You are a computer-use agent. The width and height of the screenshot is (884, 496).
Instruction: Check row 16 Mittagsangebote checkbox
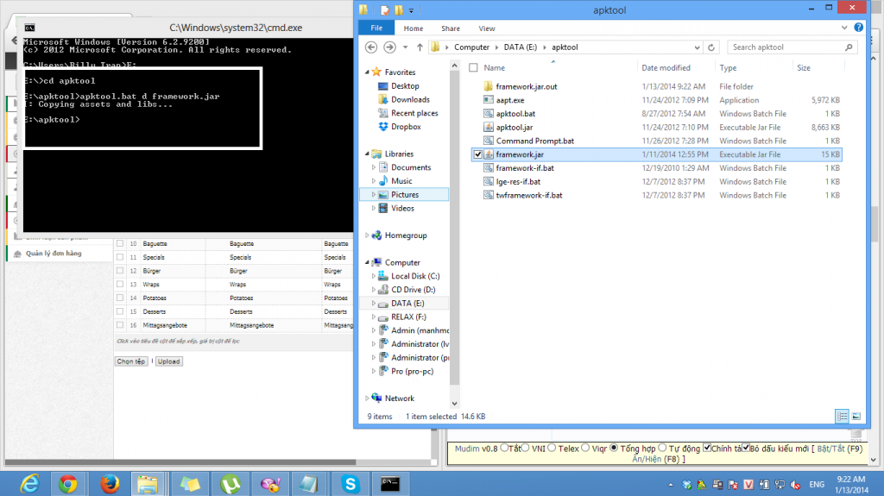coord(120,324)
